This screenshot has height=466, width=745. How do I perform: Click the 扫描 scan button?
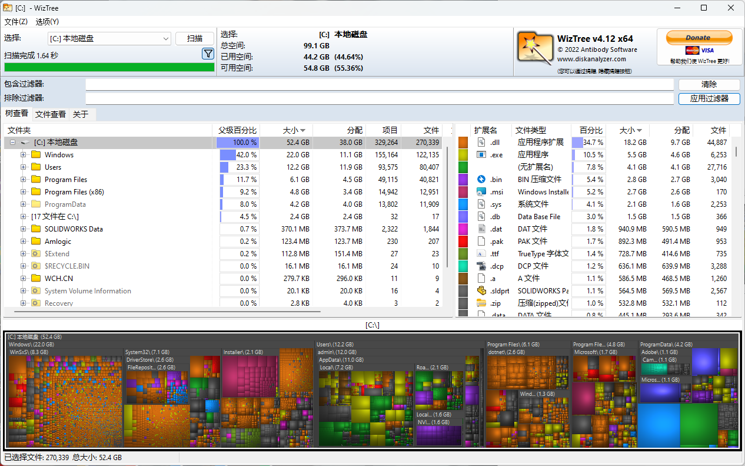click(x=195, y=39)
